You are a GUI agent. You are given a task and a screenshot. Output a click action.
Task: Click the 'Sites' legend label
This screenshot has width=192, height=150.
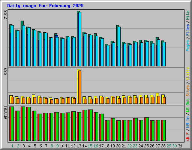coord(187,91)
